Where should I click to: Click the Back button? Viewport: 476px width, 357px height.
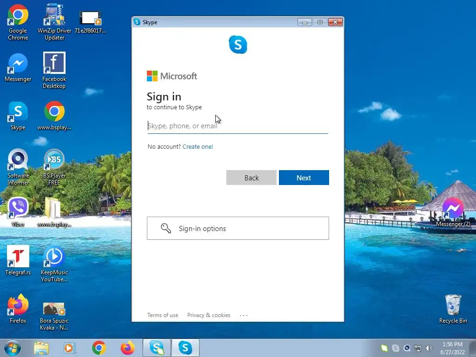tap(251, 178)
